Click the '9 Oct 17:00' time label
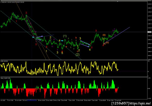 (x=10, y=100)
